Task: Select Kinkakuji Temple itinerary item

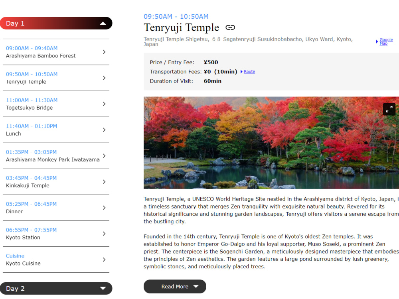Action: [x=56, y=181]
